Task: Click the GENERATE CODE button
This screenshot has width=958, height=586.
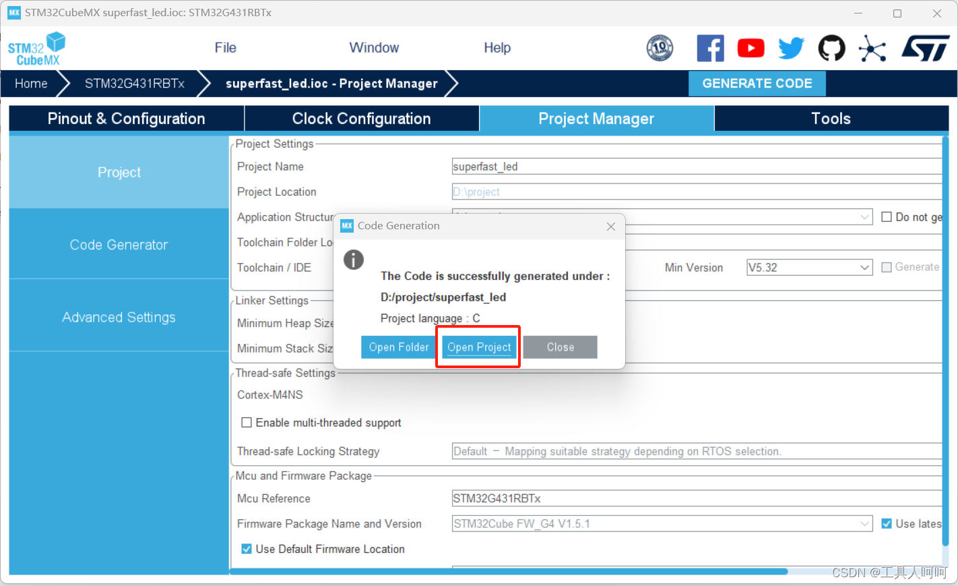Action: (x=757, y=84)
